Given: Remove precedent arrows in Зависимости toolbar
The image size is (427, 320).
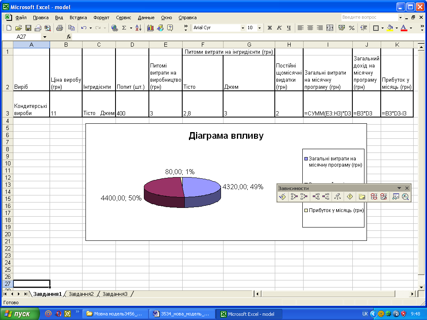Looking at the screenshot, I should [304, 197].
